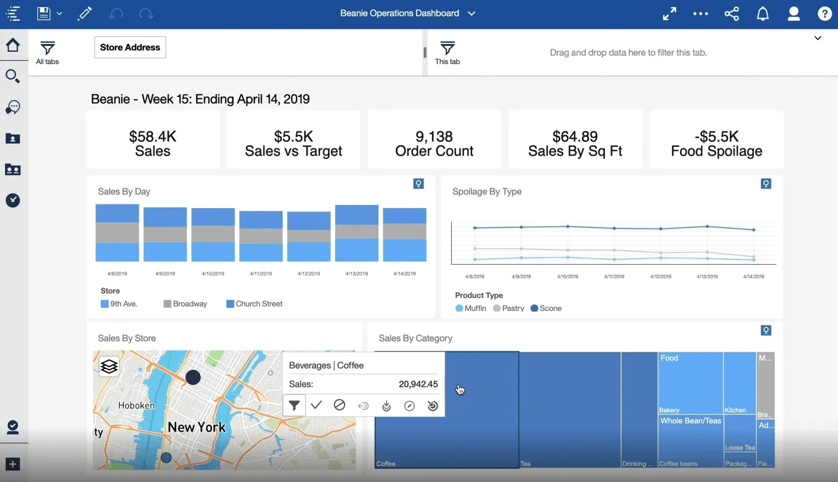838x482 pixels.
Task: Click the filter funnel in Coffee tooltip
Action: (x=295, y=405)
